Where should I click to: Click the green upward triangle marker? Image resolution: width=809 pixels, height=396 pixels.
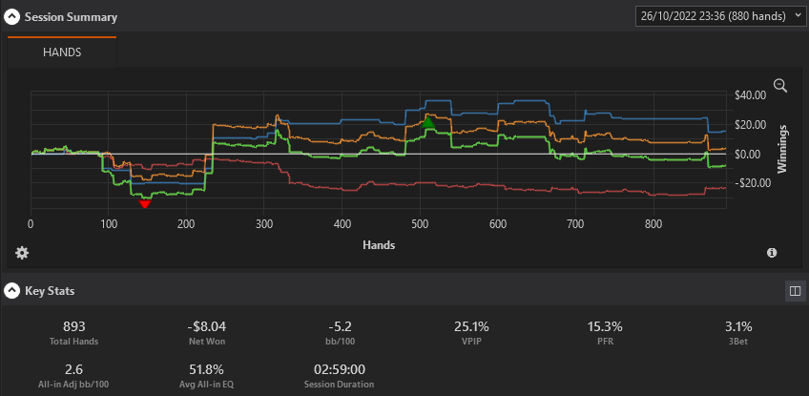[427, 122]
